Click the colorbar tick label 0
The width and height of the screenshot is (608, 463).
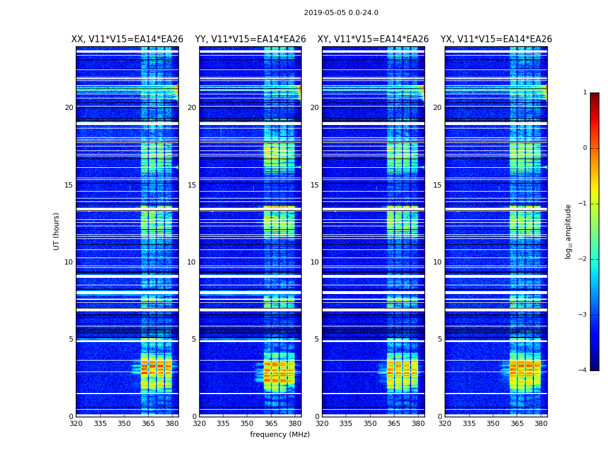tap(585, 148)
